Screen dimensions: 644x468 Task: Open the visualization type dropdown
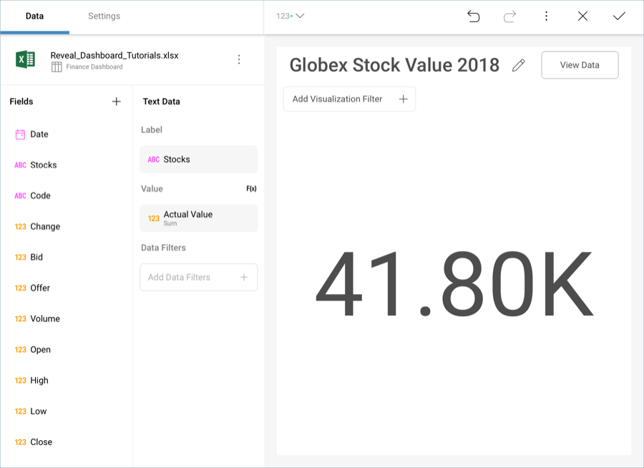tap(290, 16)
